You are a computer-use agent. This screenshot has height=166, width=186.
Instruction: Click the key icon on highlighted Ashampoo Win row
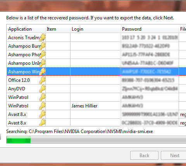click(42, 71)
